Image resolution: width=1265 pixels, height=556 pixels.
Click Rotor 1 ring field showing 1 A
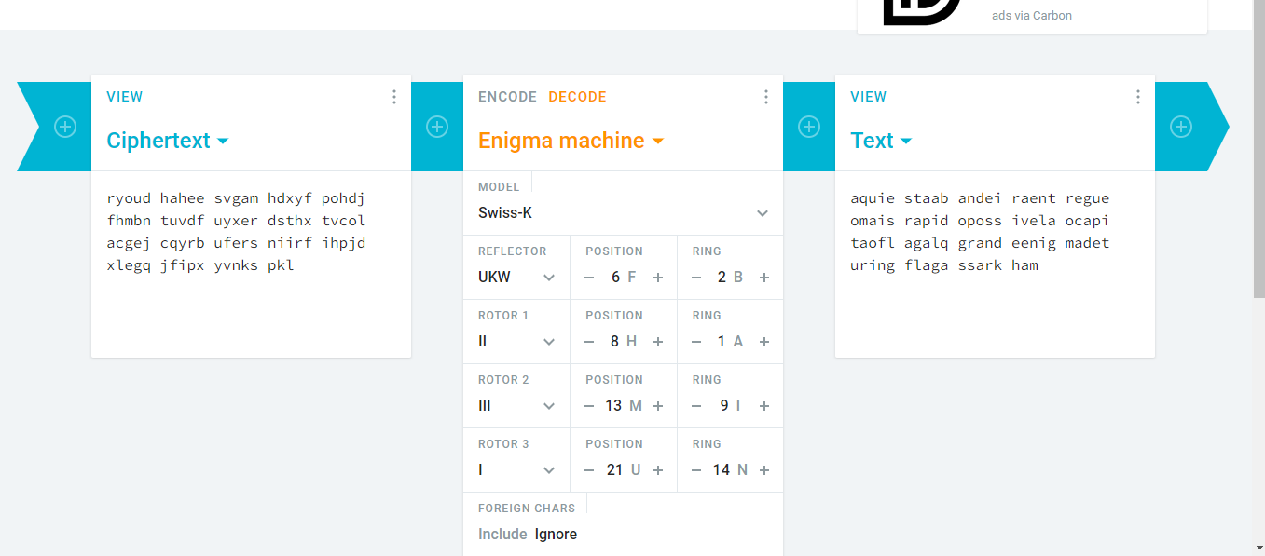click(x=731, y=342)
